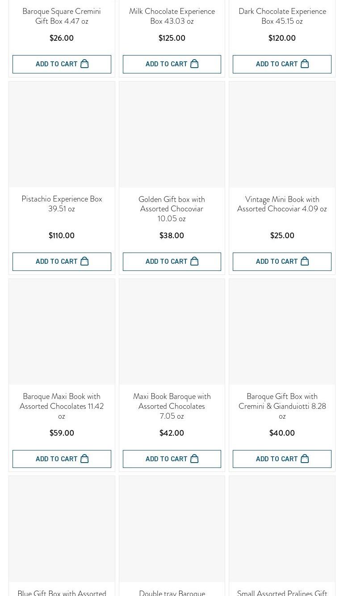Click cart bag icon for Dark Chocolate Experience

[x=305, y=64]
